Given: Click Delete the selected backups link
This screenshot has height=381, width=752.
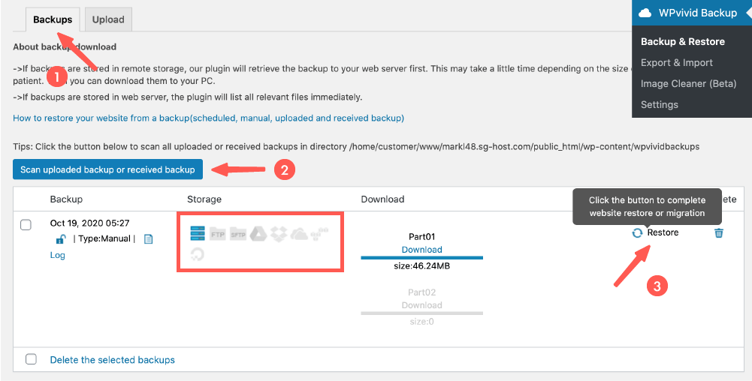Looking at the screenshot, I should (112, 359).
